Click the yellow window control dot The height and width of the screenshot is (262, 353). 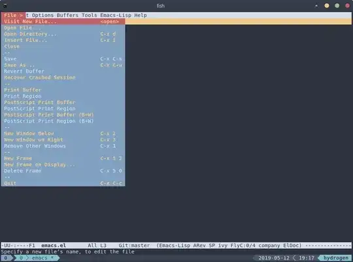tap(327, 6)
